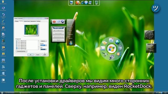This screenshot has height=94, width=168.
Task: Click the Windows logo in the circular dock center
Action: (x=112, y=49)
